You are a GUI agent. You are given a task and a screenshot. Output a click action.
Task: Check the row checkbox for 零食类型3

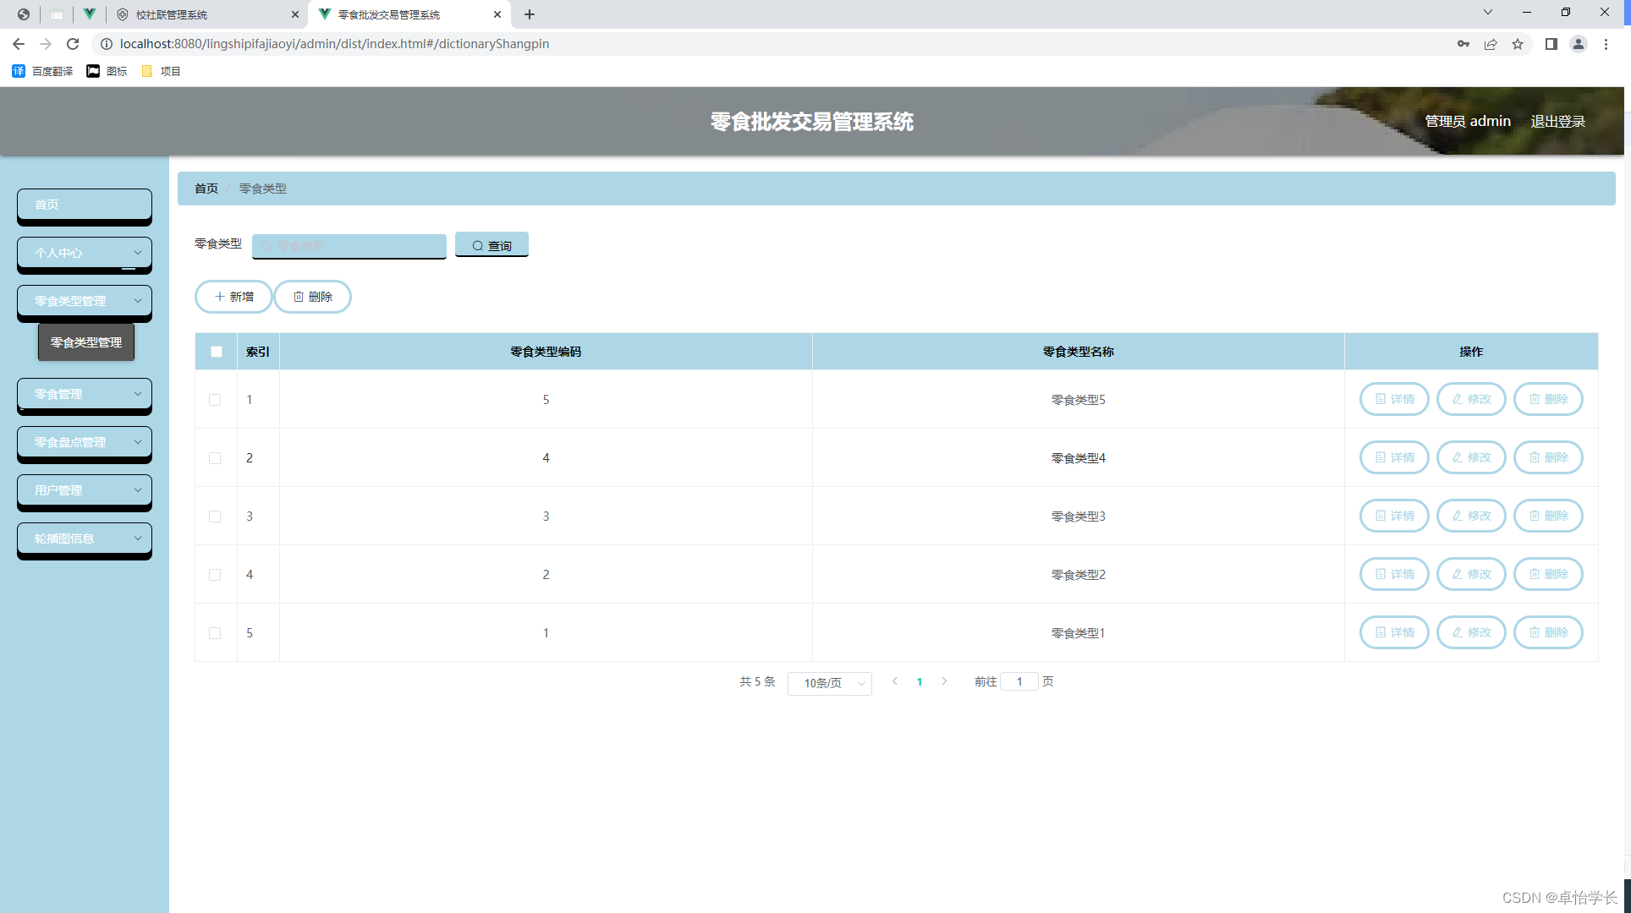pyautogui.click(x=215, y=517)
